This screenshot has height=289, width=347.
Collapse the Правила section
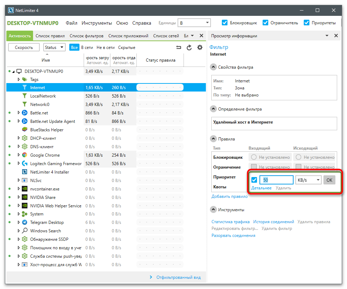213,139
